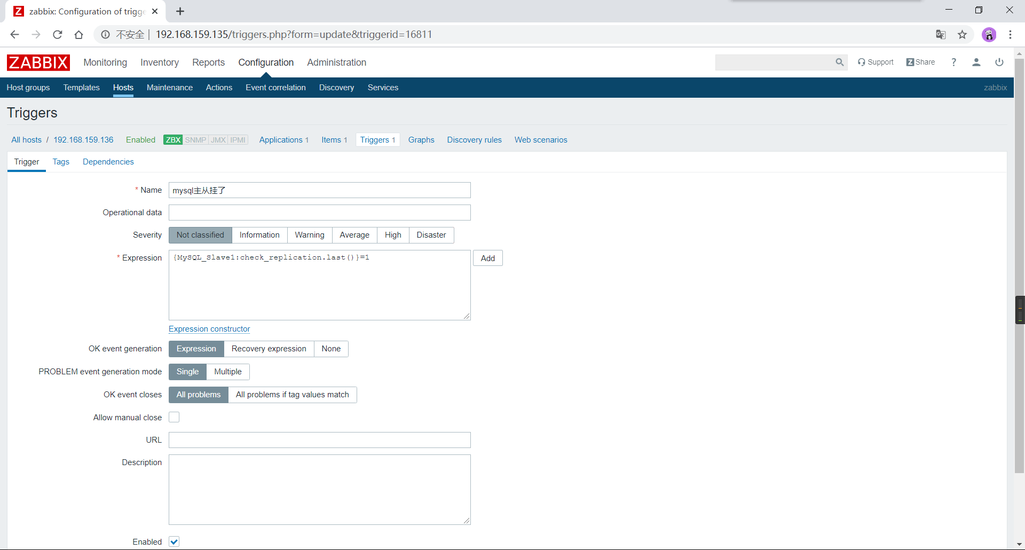Set severity to Warning
The height and width of the screenshot is (550, 1025).
click(x=310, y=235)
